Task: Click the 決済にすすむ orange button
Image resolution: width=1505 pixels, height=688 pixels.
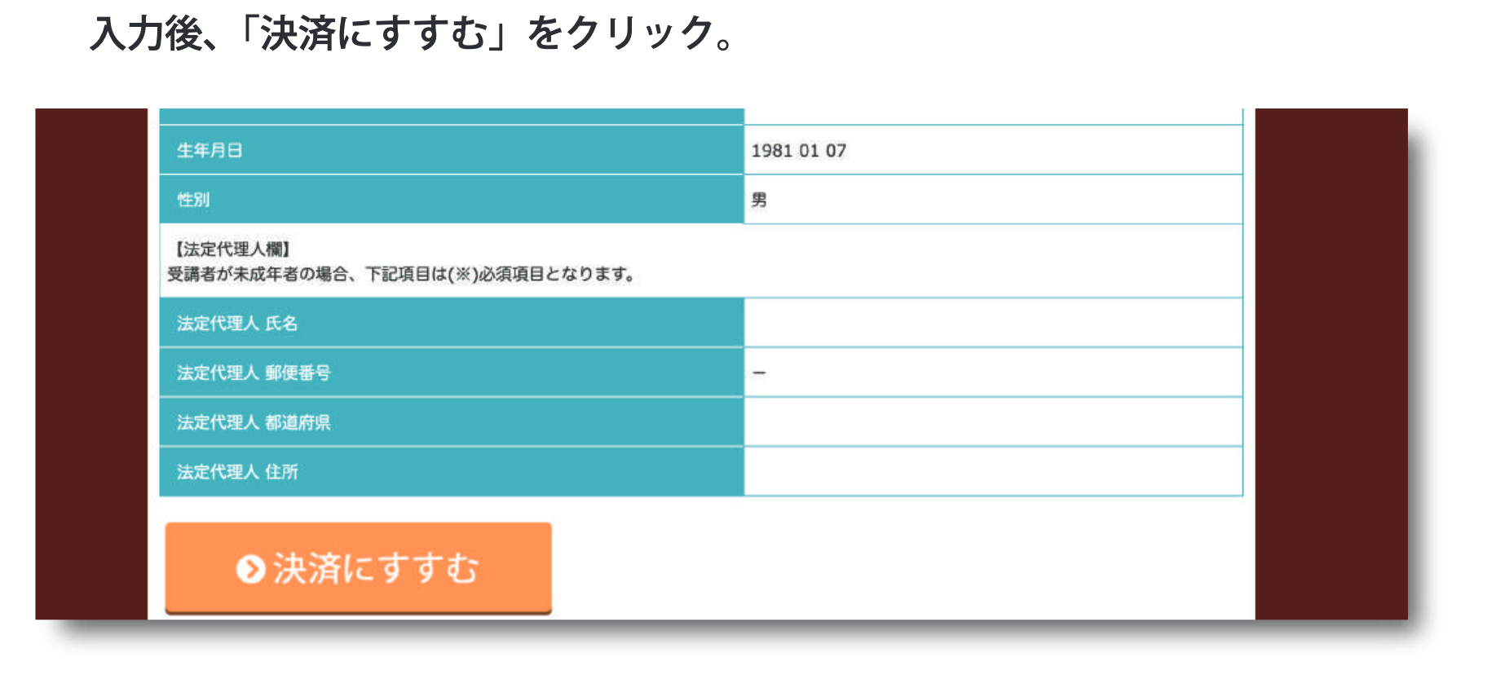Action: coord(359,567)
